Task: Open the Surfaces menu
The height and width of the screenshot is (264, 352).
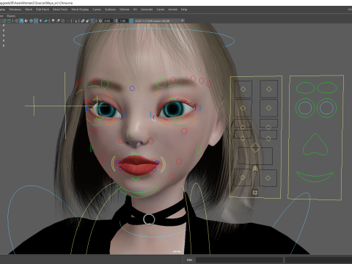Action: tap(110, 10)
